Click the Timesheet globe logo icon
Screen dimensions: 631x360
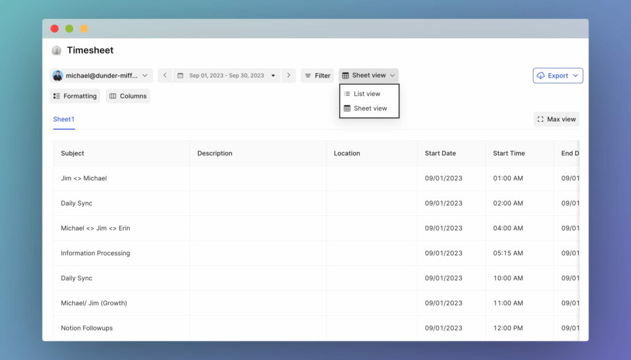point(56,50)
